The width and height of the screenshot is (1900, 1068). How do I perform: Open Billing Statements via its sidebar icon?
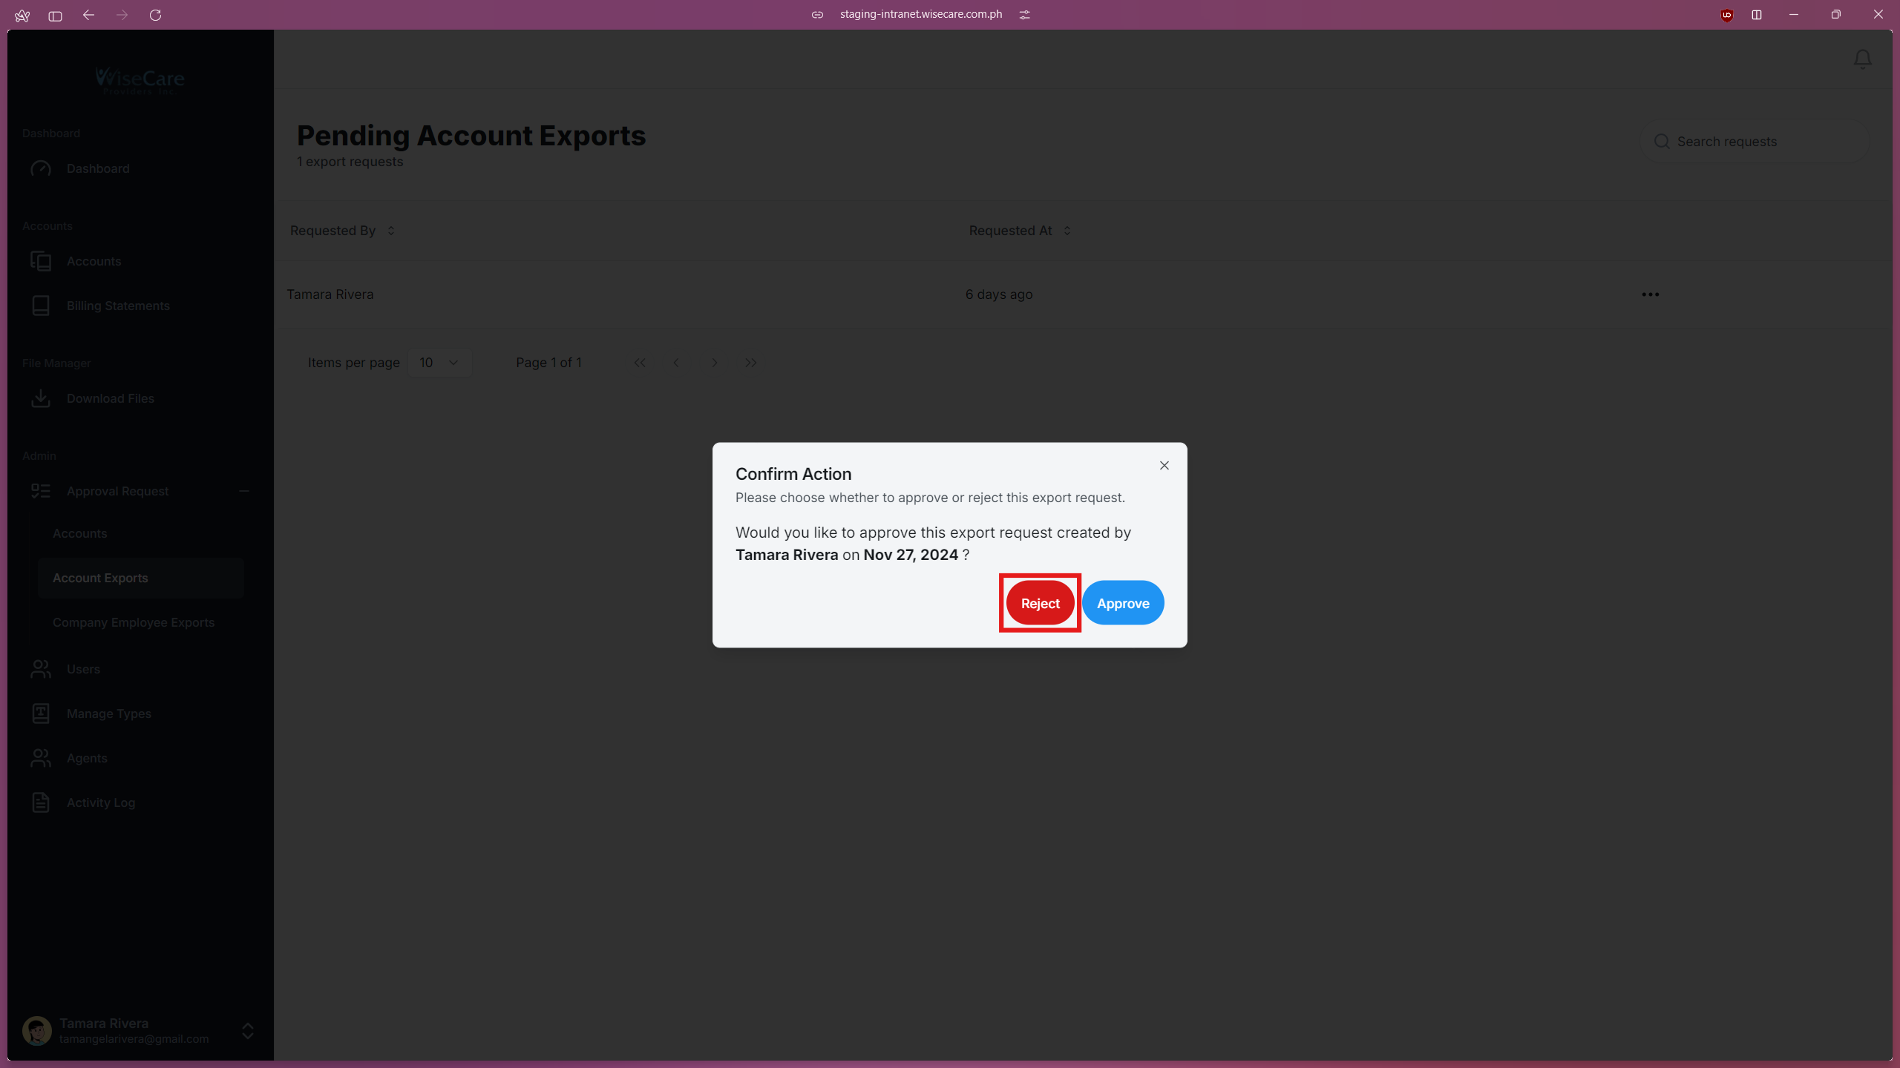(x=42, y=306)
